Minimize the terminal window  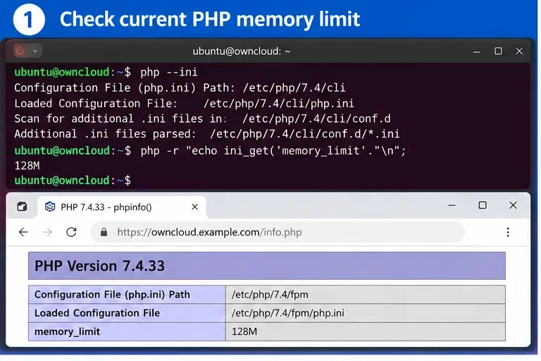click(x=476, y=51)
